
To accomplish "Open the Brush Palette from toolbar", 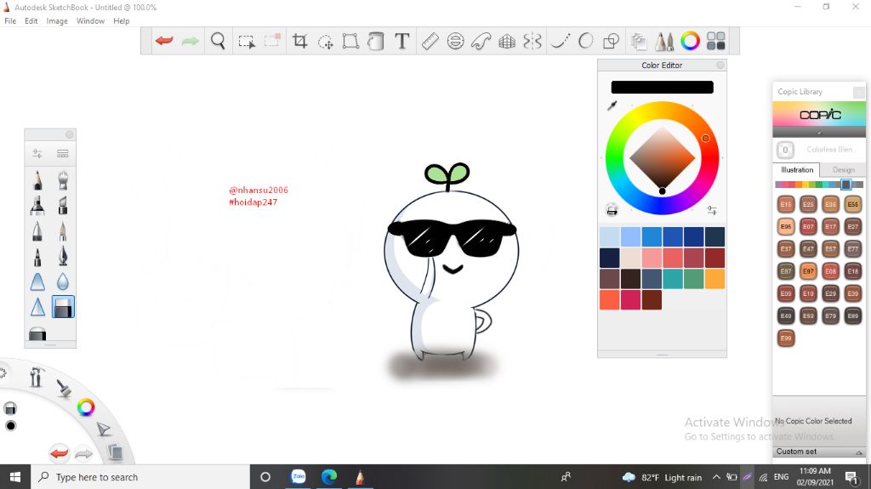I will coord(664,41).
